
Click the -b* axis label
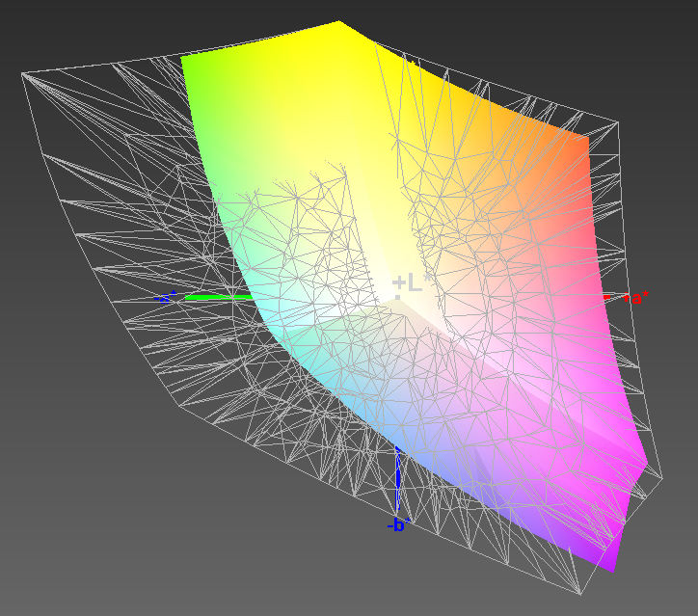pyautogui.click(x=398, y=525)
